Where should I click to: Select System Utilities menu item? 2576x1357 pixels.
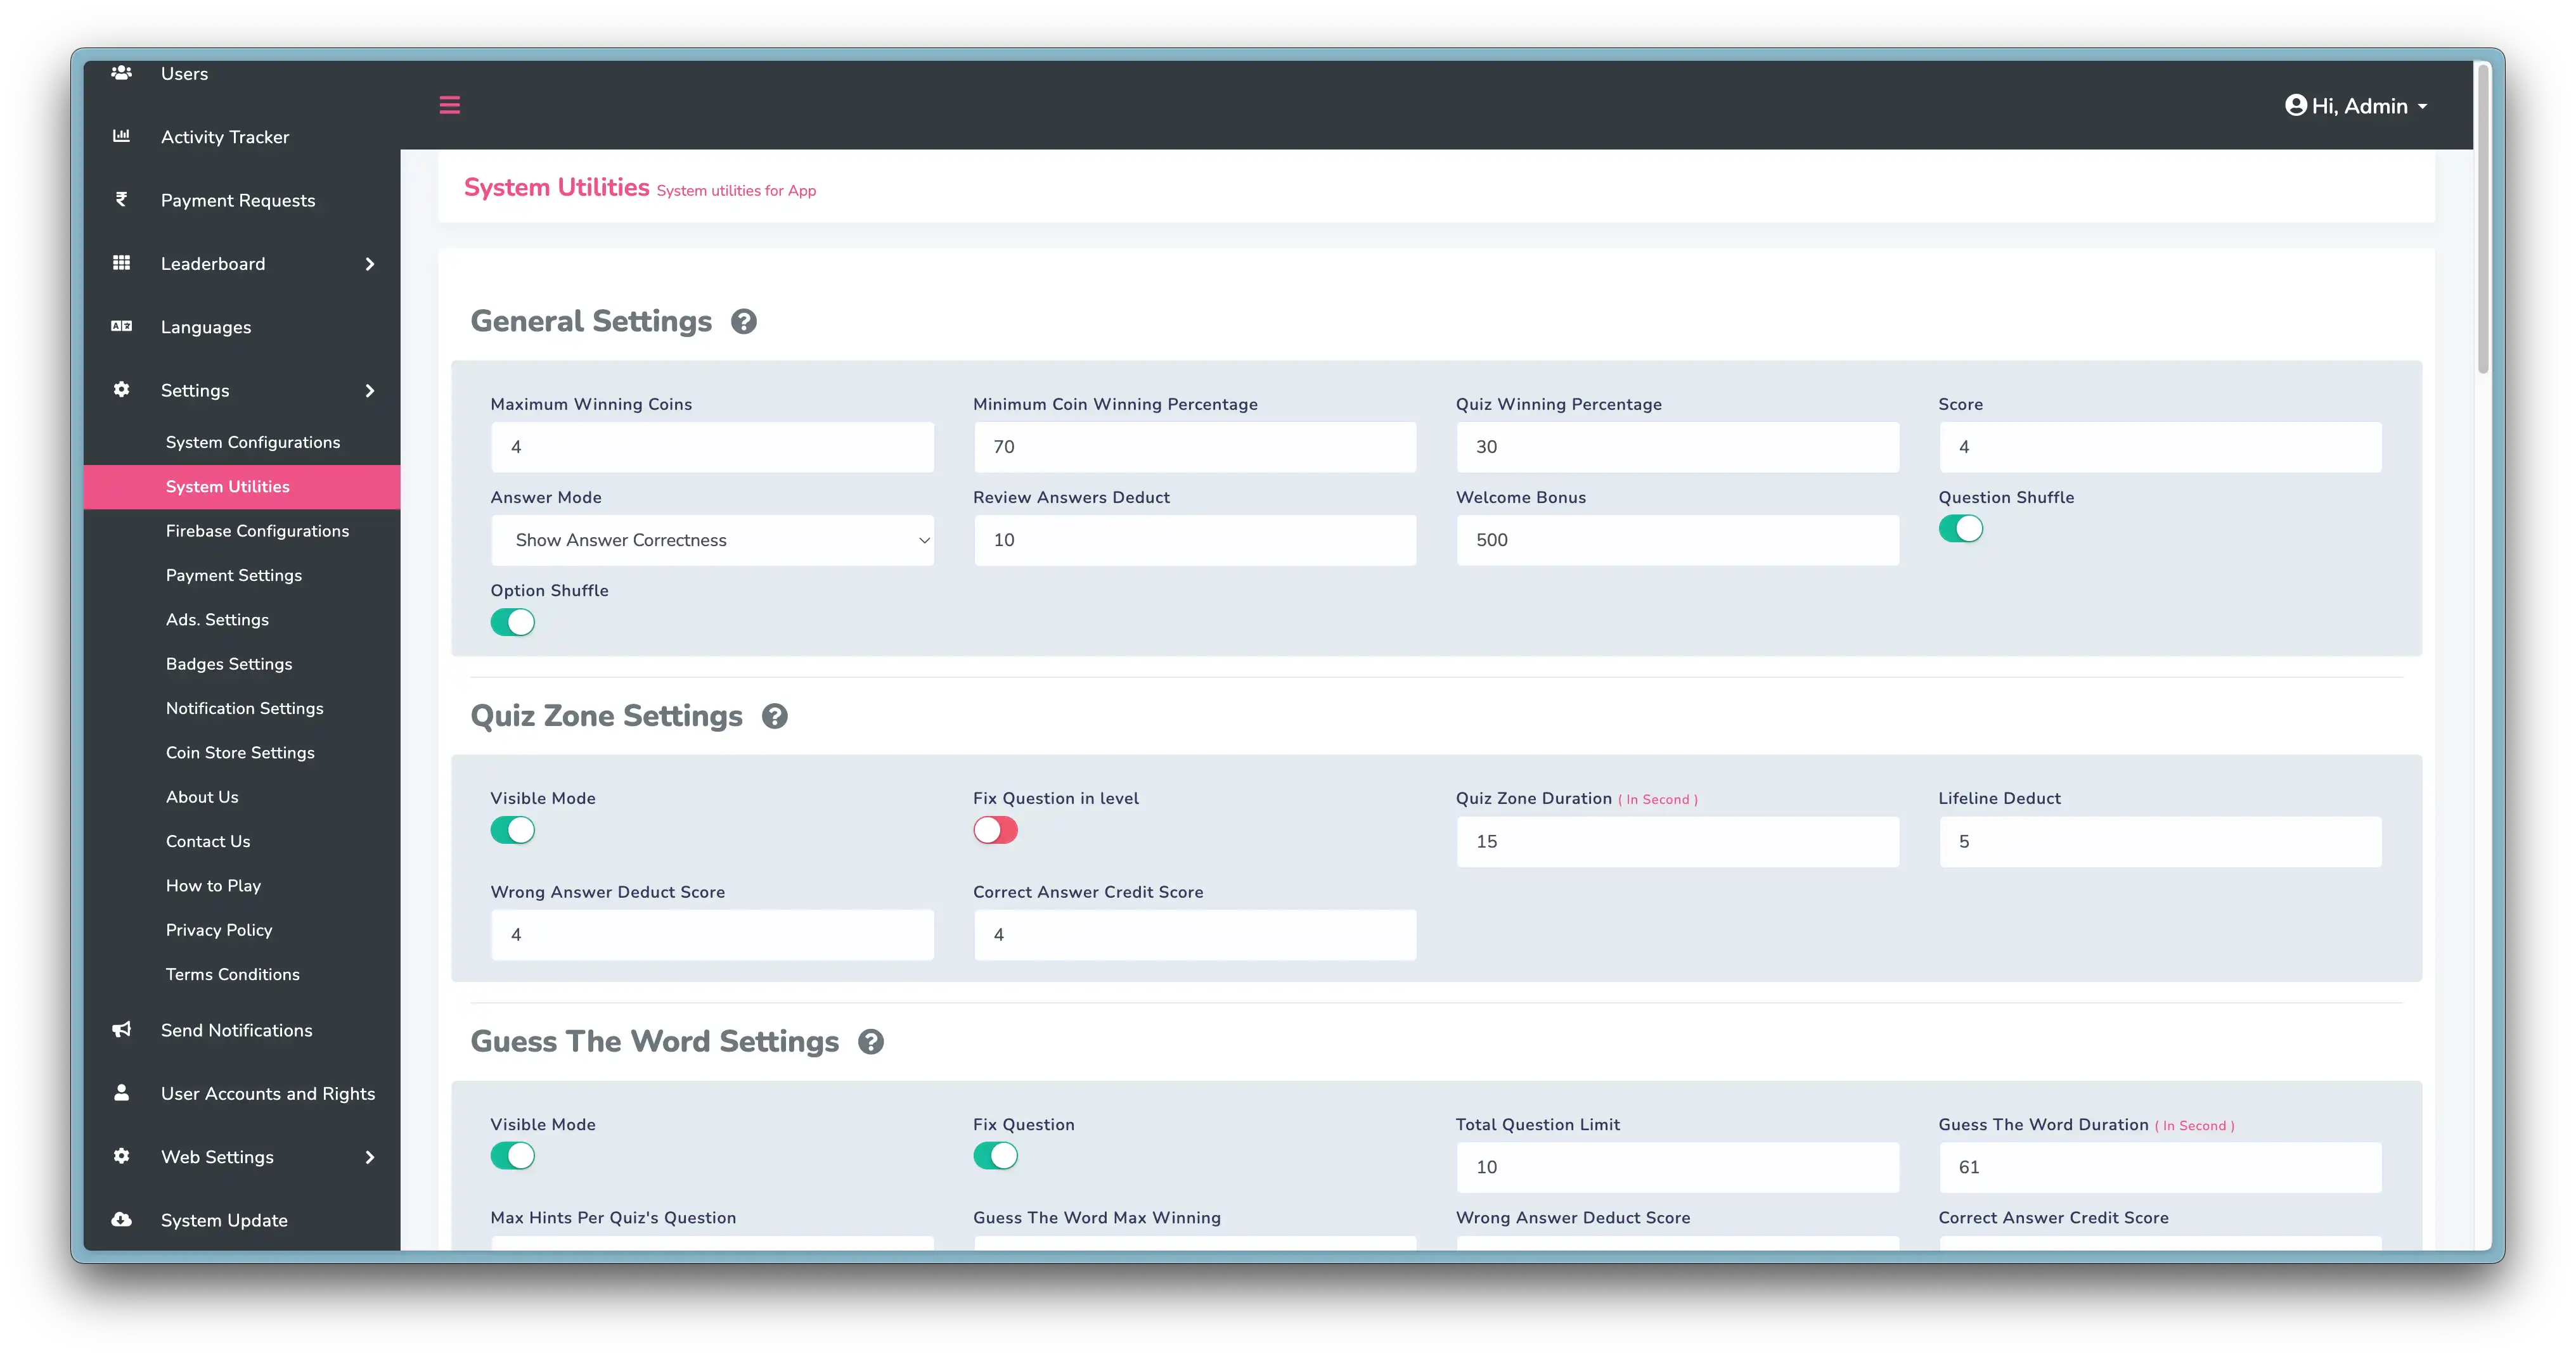tap(242, 487)
